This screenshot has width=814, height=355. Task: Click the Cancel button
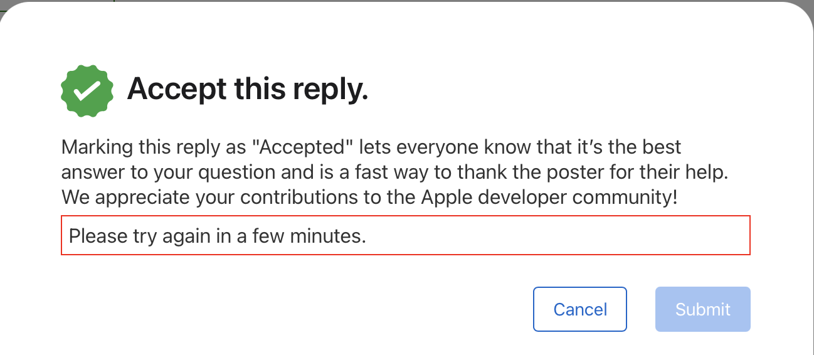coord(580,309)
